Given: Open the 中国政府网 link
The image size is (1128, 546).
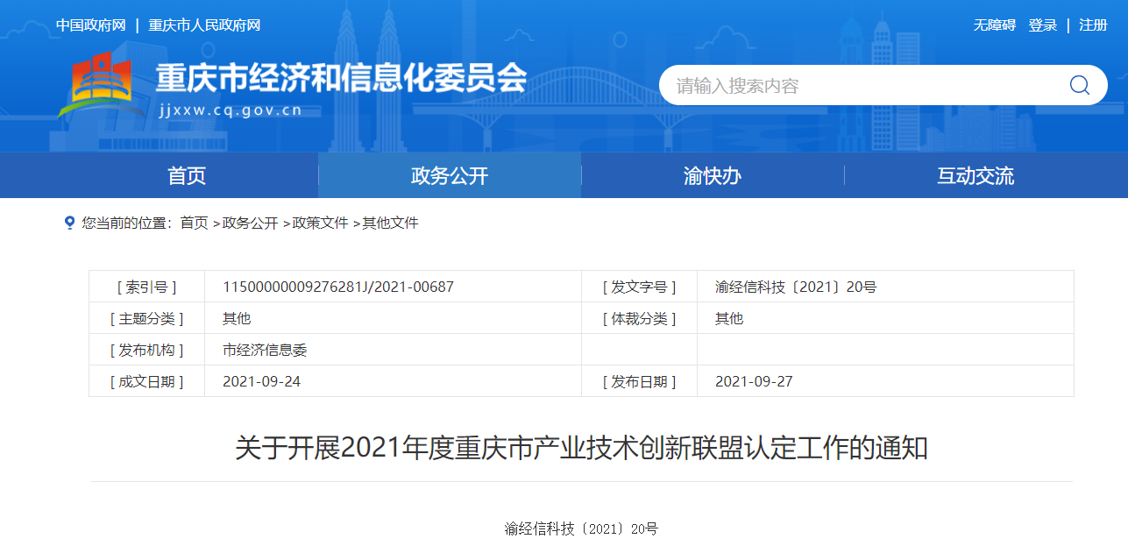Looking at the screenshot, I should [x=91, y=25].
